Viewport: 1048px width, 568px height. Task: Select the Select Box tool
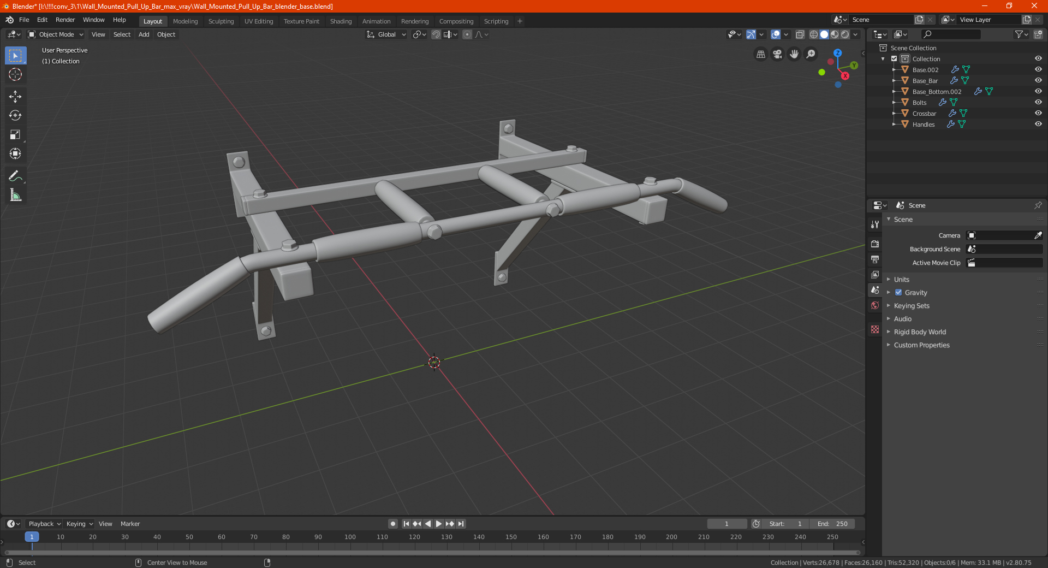pos(15,56)
